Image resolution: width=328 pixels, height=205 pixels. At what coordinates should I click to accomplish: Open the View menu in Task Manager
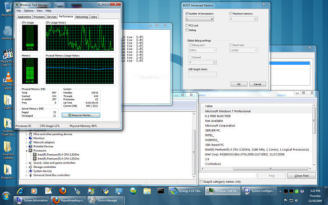click(x=39, y=10)
